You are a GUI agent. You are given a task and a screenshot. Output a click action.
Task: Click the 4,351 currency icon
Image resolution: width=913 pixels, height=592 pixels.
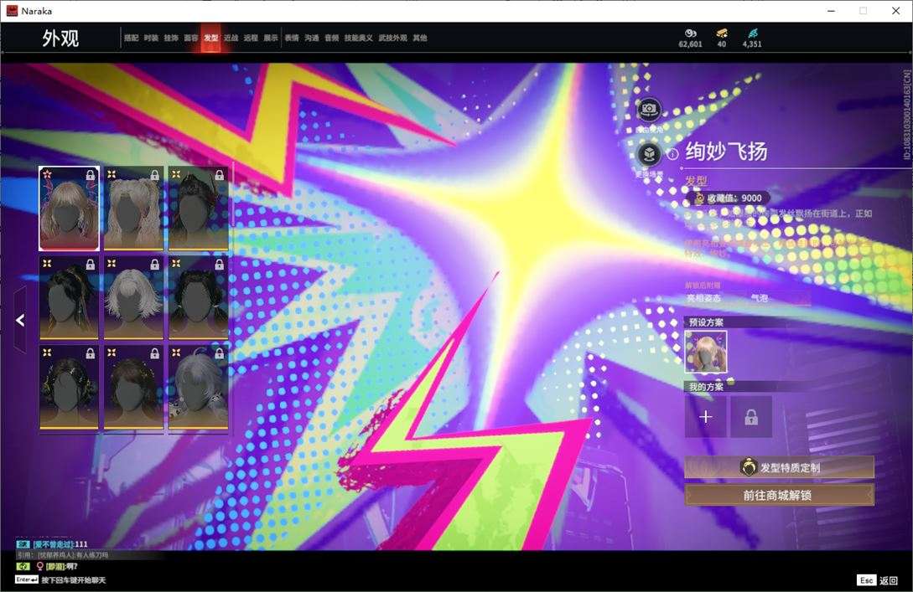pyautogui.click(x=752, y=33)
